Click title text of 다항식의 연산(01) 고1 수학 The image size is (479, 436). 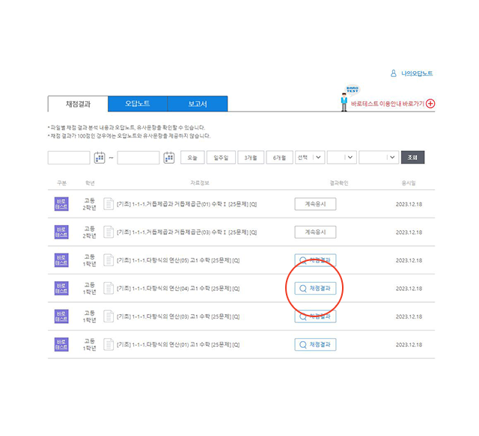point(178,345)
